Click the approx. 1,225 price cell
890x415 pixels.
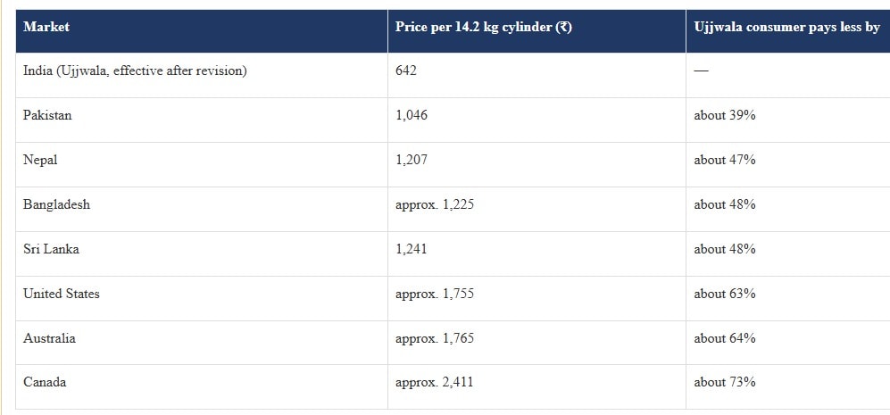[x=435, y=205]
